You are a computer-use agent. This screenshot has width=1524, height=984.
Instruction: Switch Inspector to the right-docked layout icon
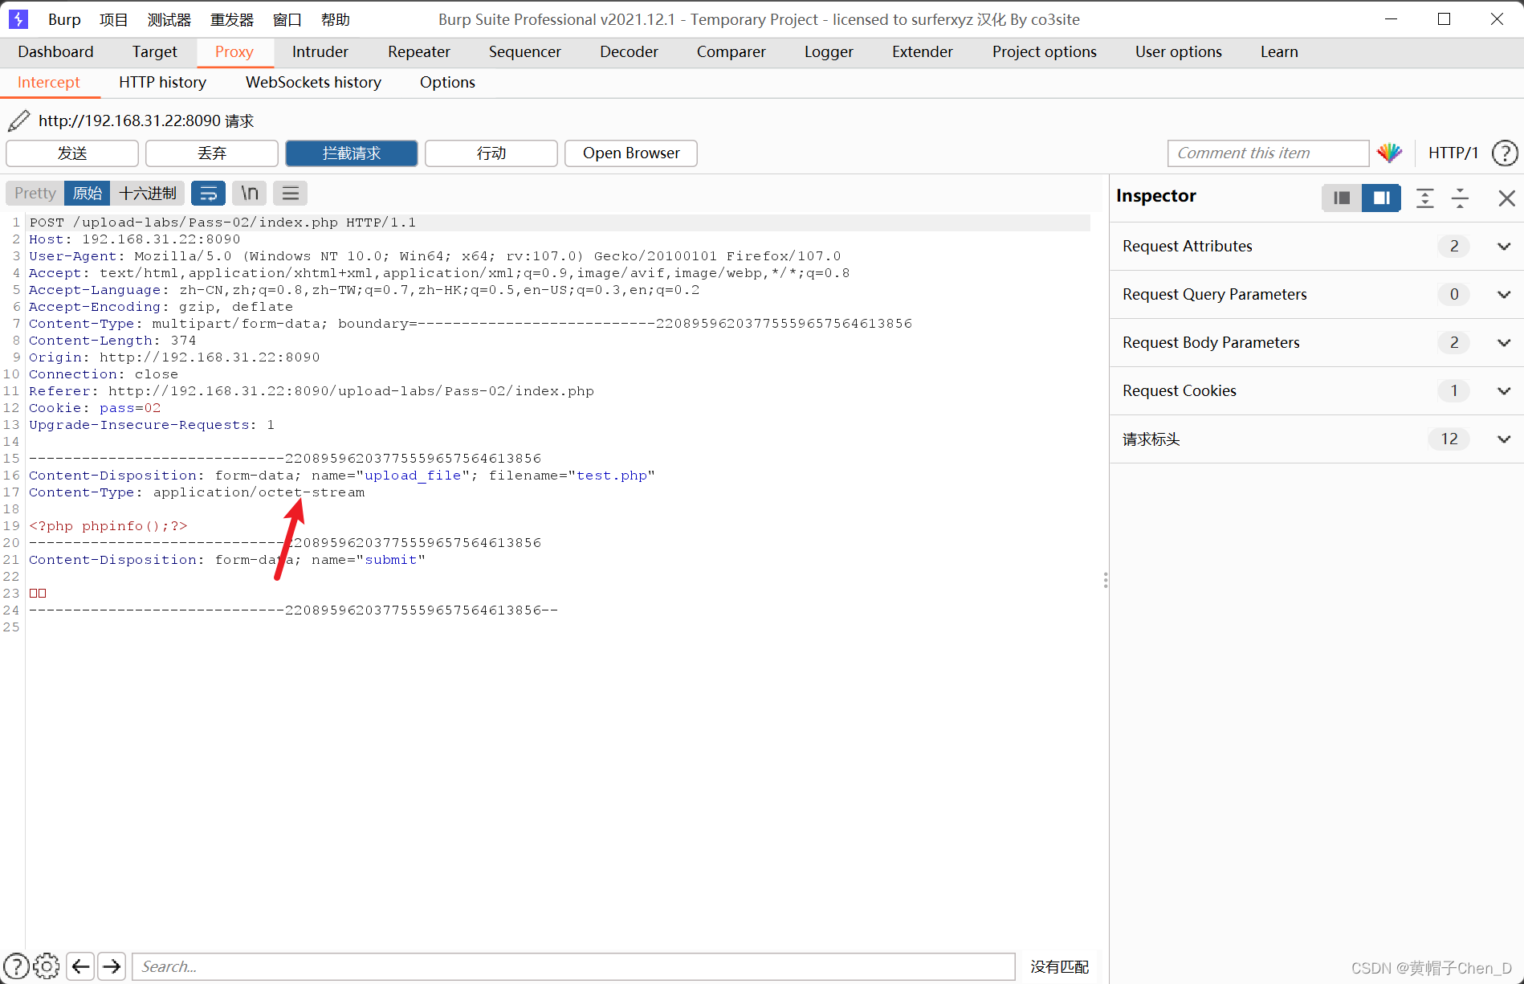(x=1381, y=198)
